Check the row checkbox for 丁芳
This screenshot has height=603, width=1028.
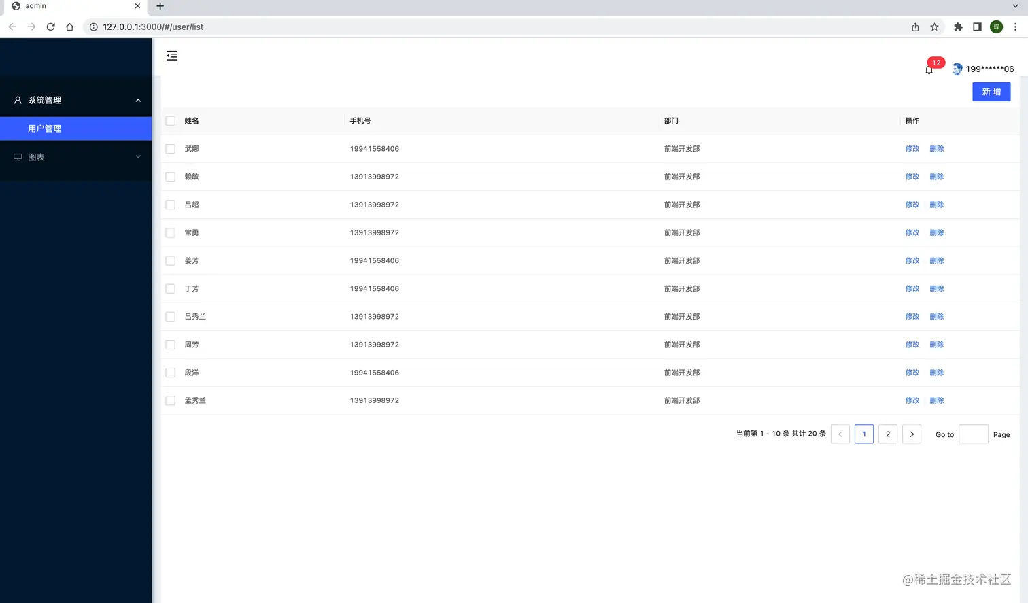(171, 289)
